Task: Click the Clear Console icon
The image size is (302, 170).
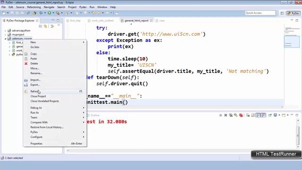Action: click(x=248, y=115)
